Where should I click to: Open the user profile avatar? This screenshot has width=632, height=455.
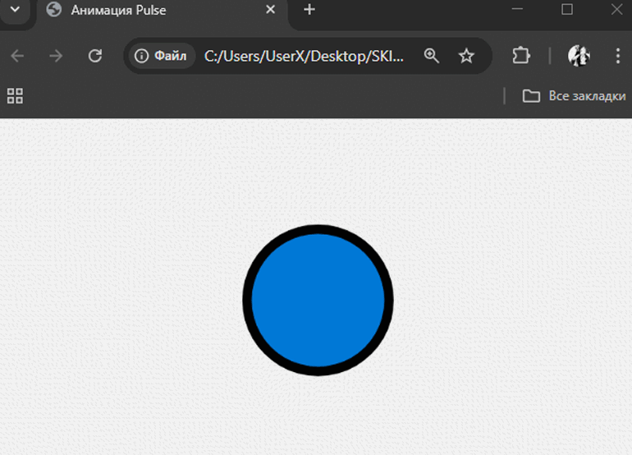(x=579, y=56)
